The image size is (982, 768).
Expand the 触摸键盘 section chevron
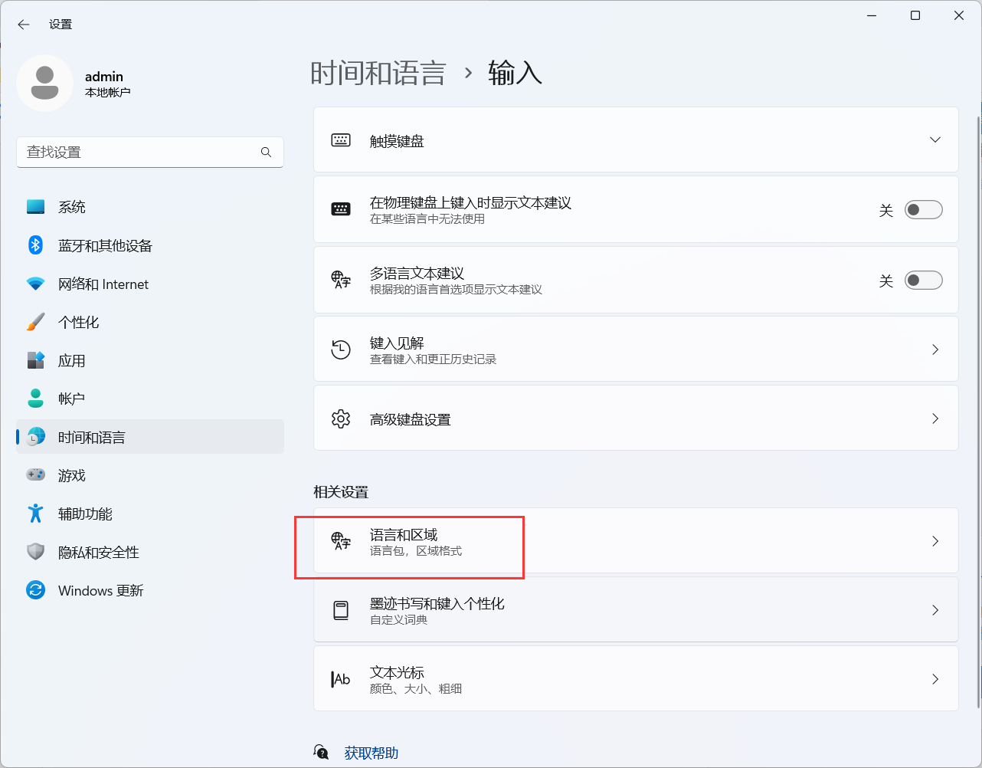pos(935,139)
